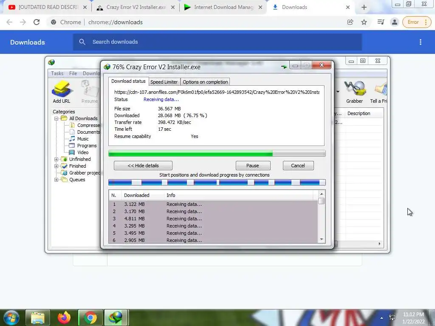This screenshot has height=326, width=435.
Task: Go forward in Chrome
Action: [x=23, y=22]
